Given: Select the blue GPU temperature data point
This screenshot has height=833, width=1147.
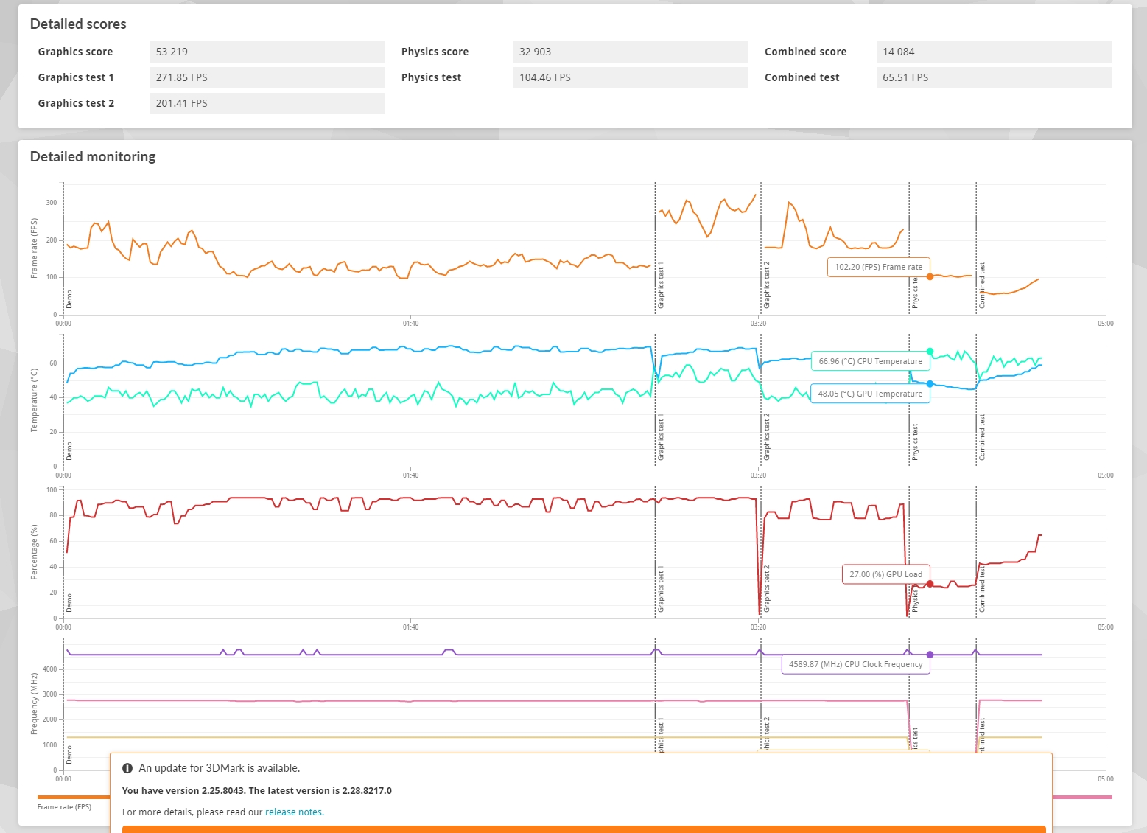Looking at the screenshot, I should (930, 384).
